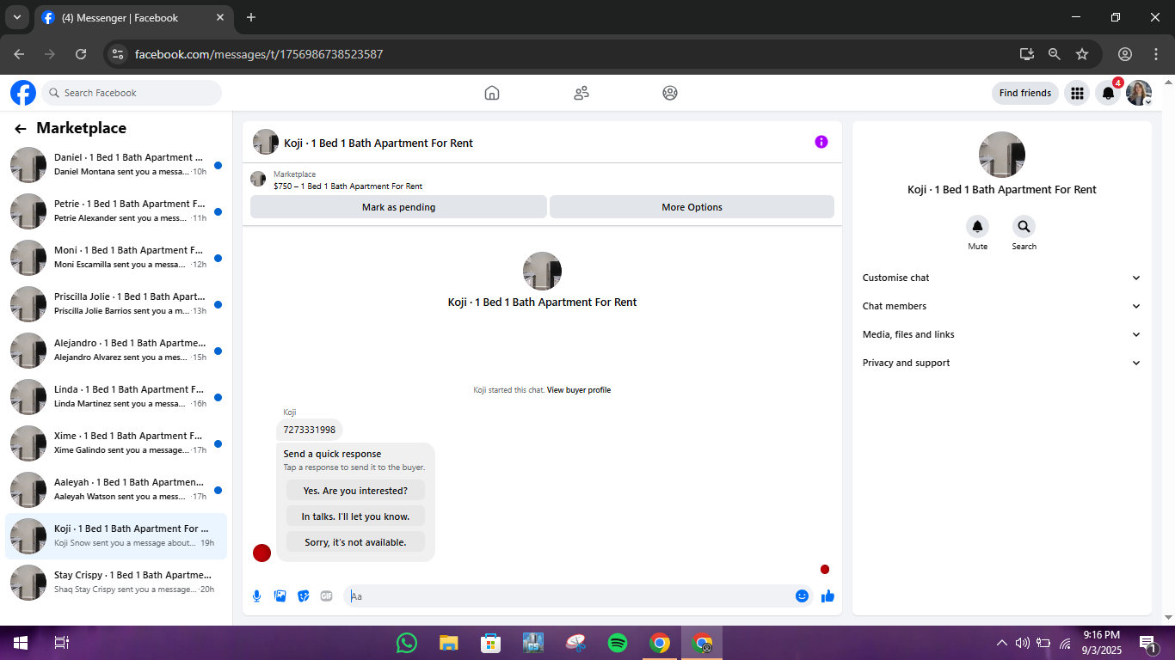This screenshot has width=1175, height=660.
Task: Focus the Chrome address bar URL
Action: pos(259,54)
